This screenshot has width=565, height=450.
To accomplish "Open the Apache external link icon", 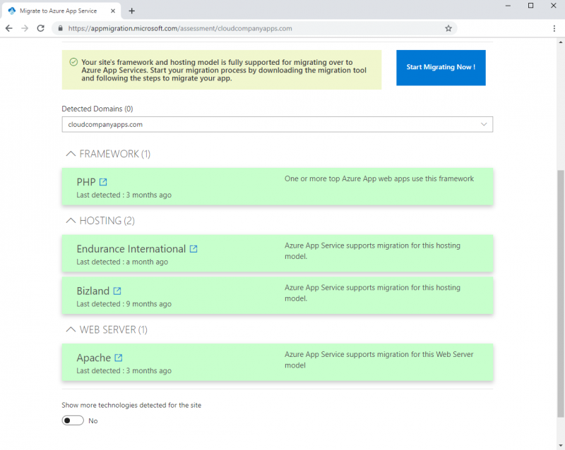I will pos(119,358).
